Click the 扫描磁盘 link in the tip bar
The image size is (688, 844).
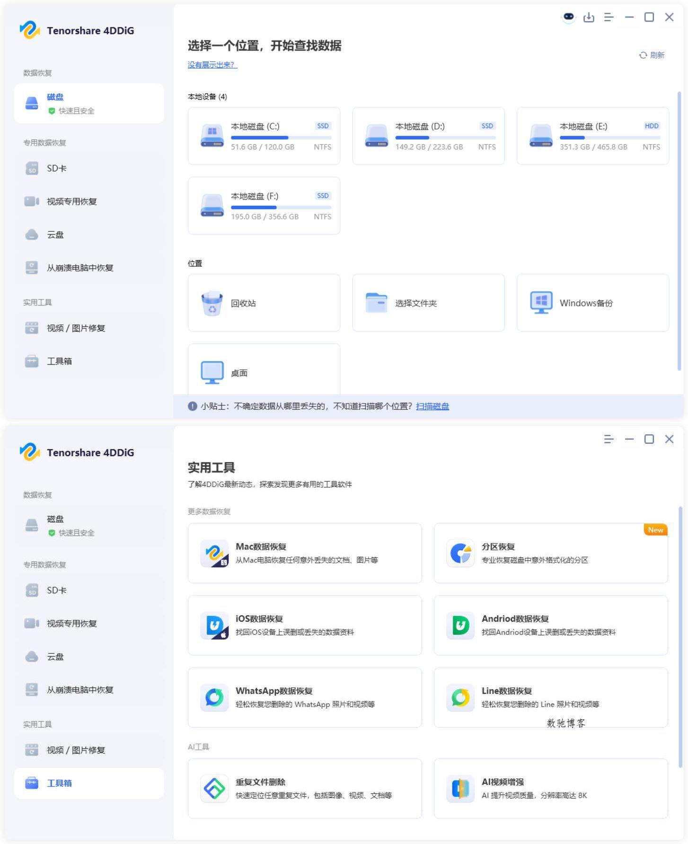[432, 406]
